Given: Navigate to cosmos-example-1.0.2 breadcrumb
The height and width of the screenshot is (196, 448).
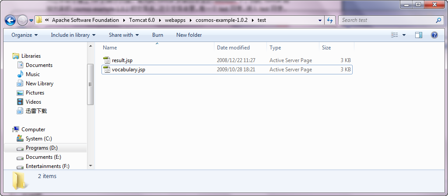Looking at the screenshot, I should click(221, 20).
